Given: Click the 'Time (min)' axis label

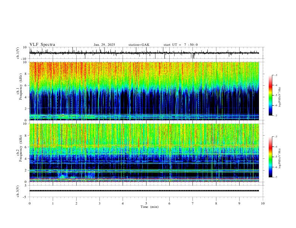Looking at the screenshot, I should point(149,207).
